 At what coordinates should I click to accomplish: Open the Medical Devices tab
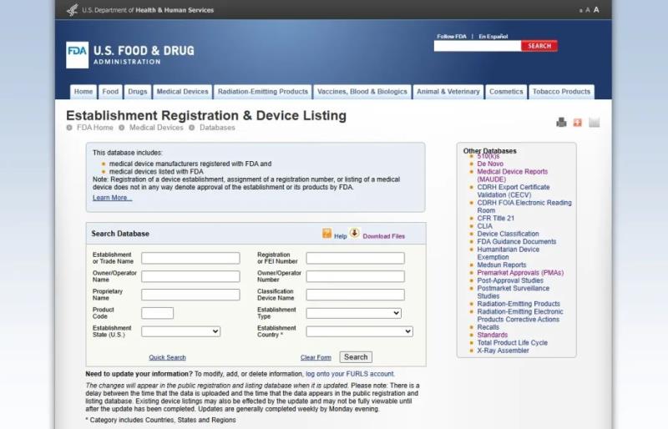(x=182, y=92)
